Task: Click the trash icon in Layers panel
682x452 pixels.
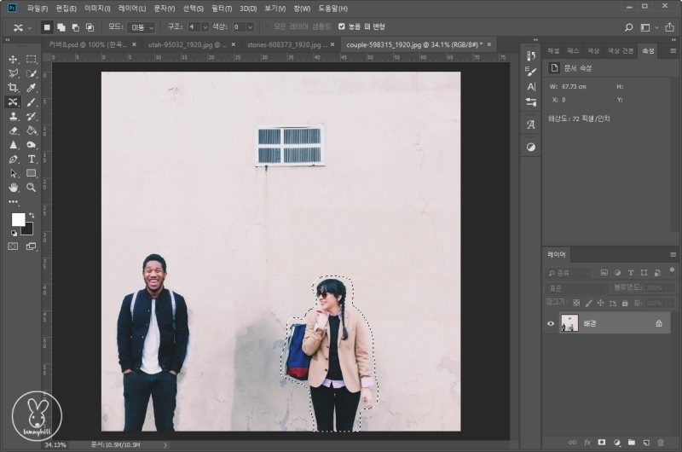Action: pyautogui.click(x=661, y=443)
